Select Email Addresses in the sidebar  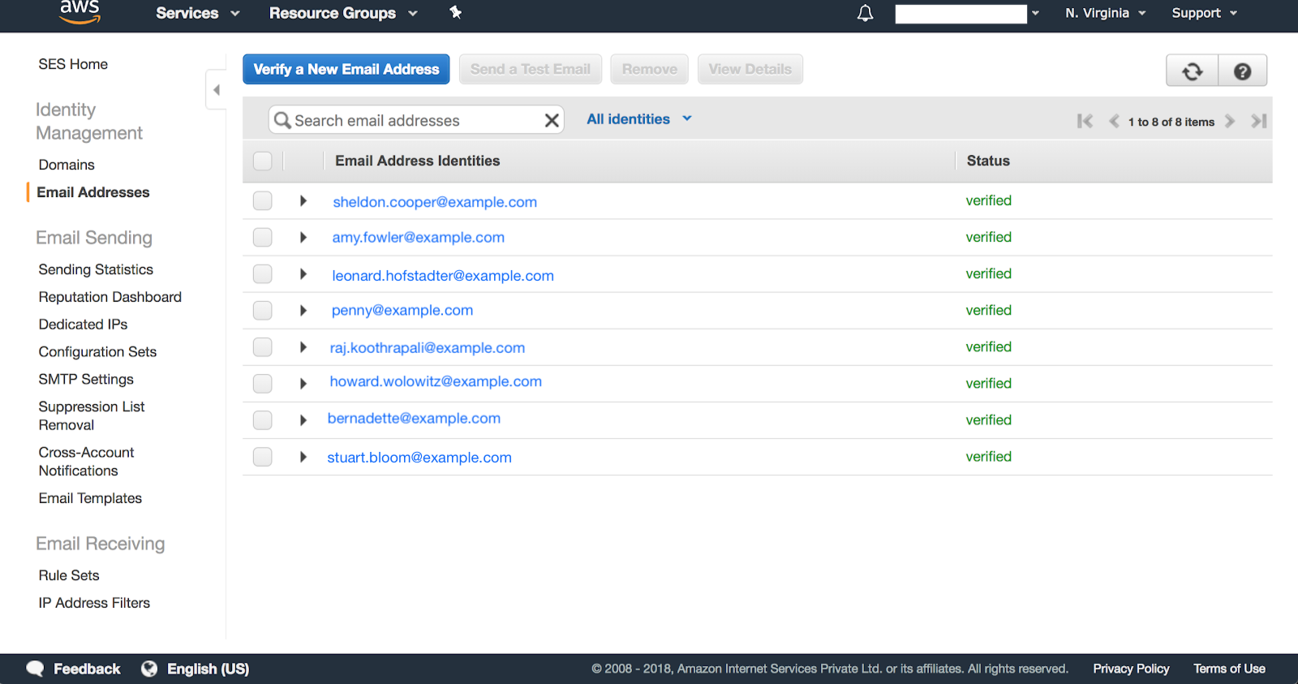point(93,192)
